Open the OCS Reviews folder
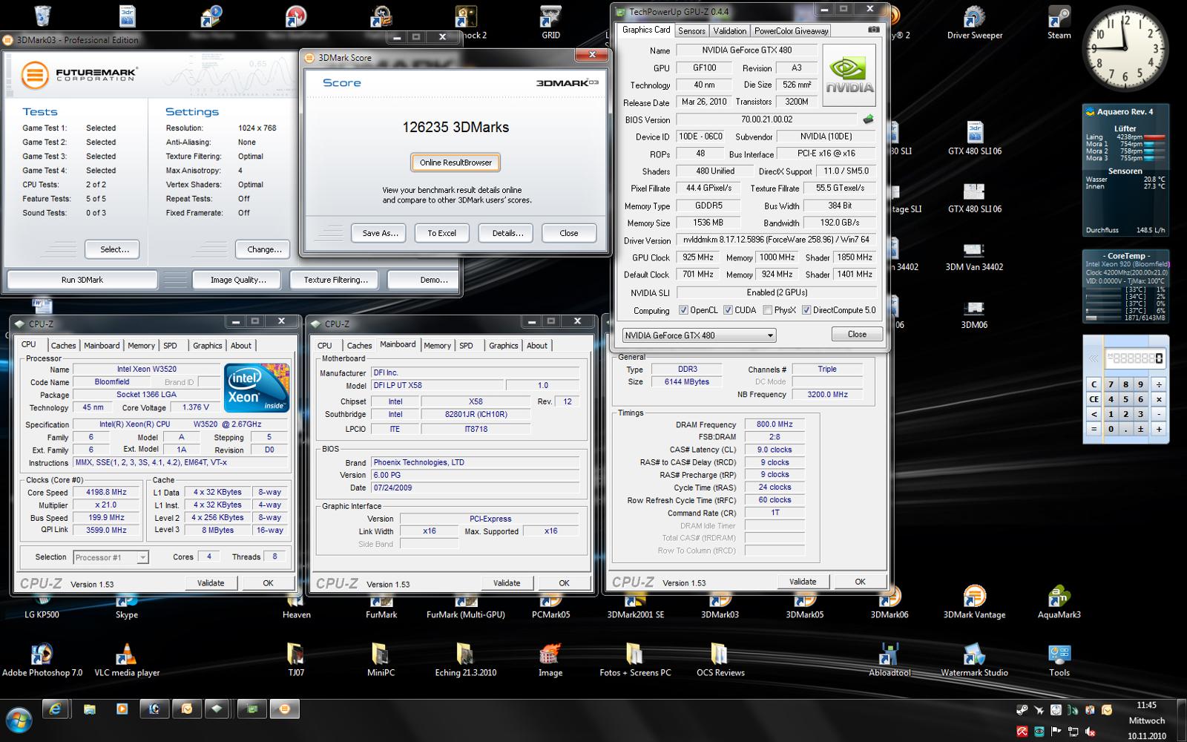 tap(720, 660)
